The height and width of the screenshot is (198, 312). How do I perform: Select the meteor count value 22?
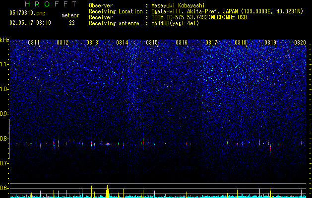pos(72,23)
